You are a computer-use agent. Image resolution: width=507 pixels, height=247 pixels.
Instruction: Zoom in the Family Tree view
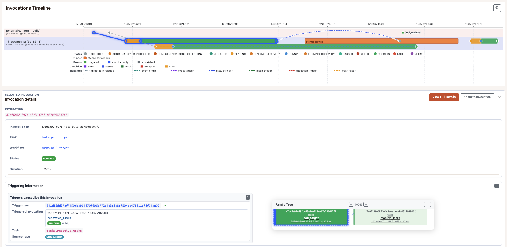tap(366, 205)
